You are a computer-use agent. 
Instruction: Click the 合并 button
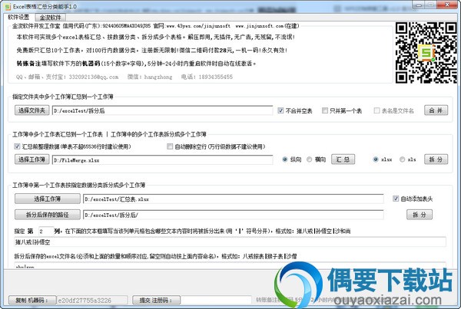(x=436, y=110)
